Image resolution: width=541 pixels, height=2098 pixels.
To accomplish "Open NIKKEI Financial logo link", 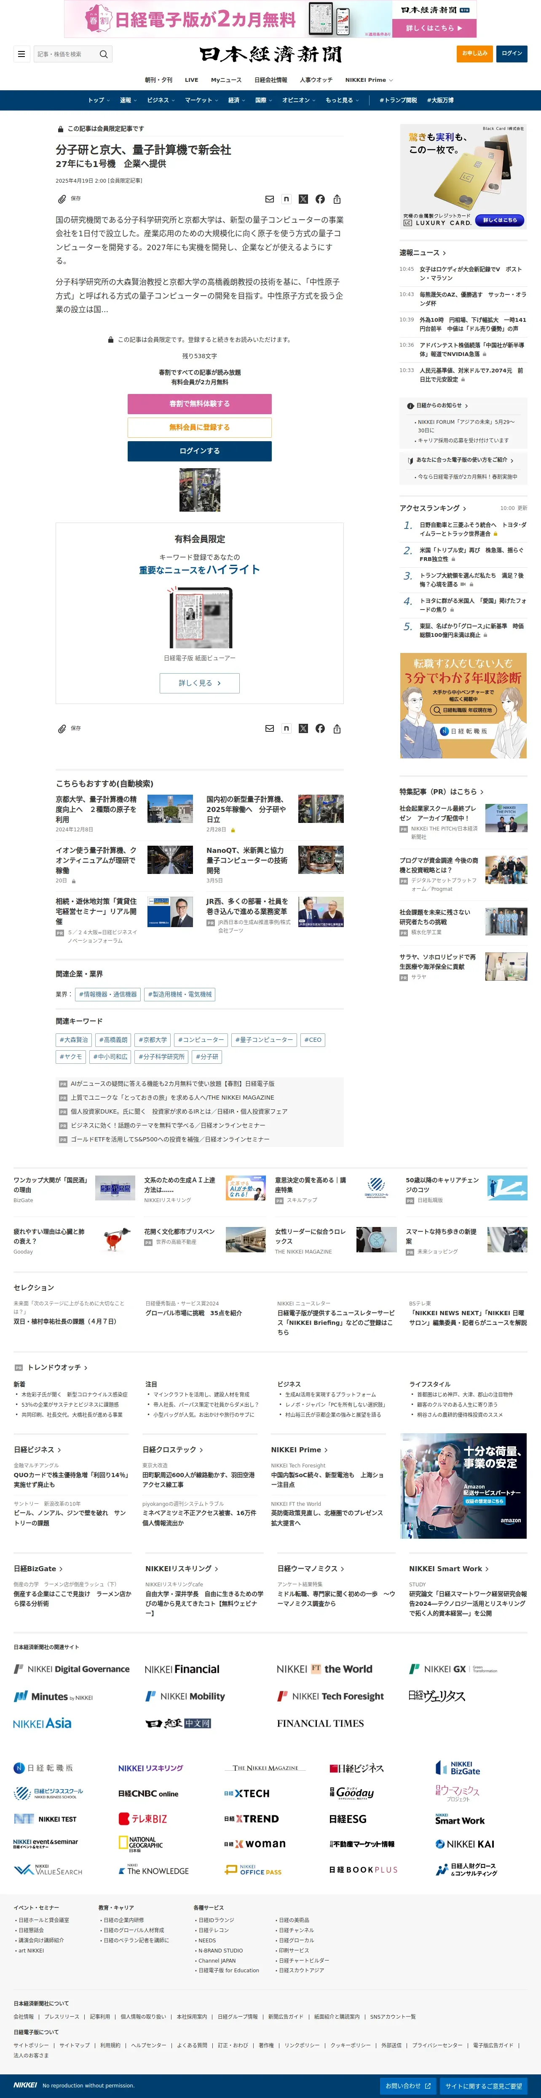I will [x=182, y=1669].
